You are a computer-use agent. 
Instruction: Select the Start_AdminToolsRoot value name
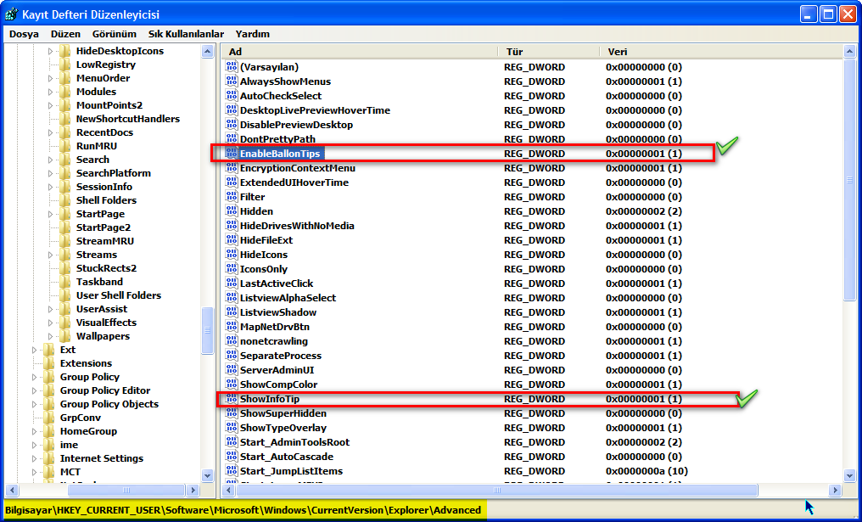294,442
